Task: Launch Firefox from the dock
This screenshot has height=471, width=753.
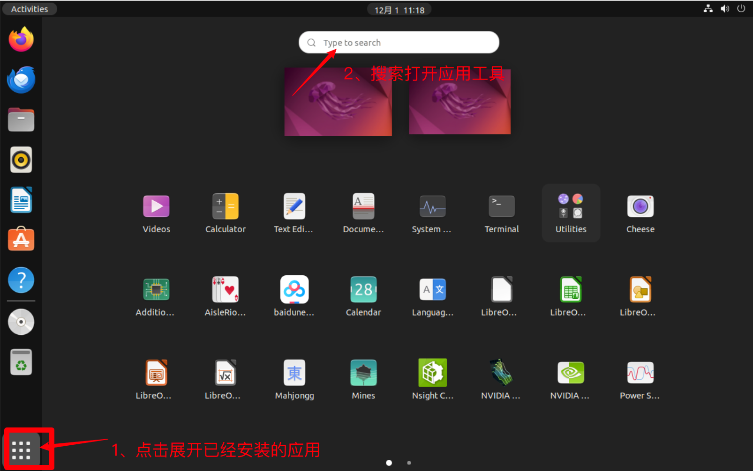Action: (21, 39)
